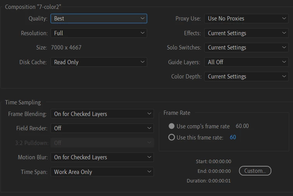
Task: Click the chevron arrow on Guide Layers
Action: [284, 62]
